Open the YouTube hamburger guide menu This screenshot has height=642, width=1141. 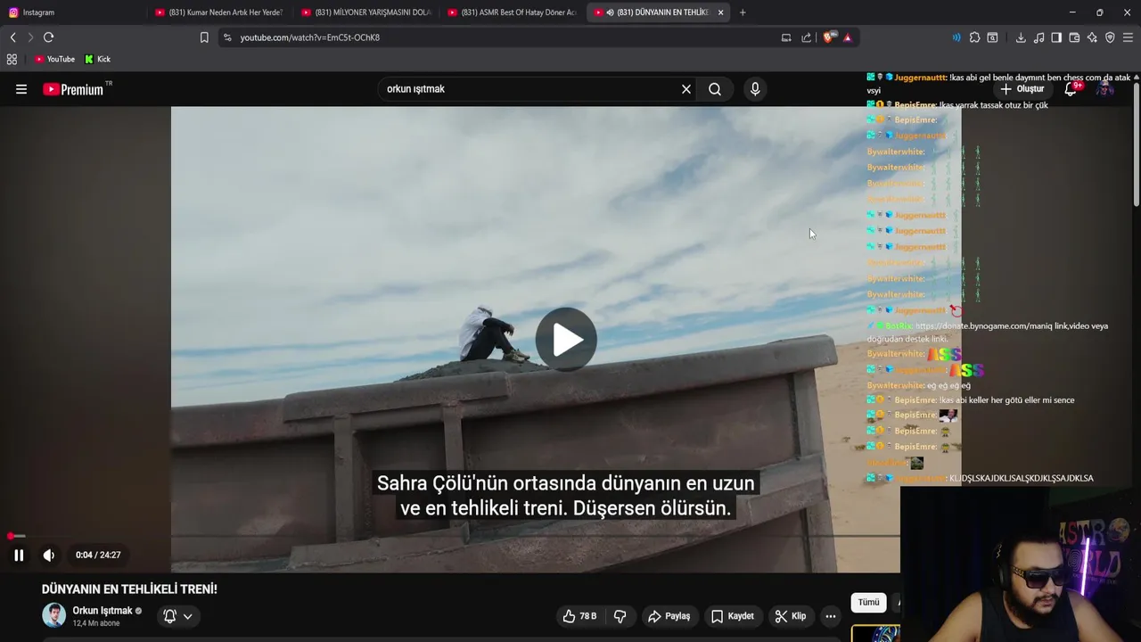tap(21, 89)
